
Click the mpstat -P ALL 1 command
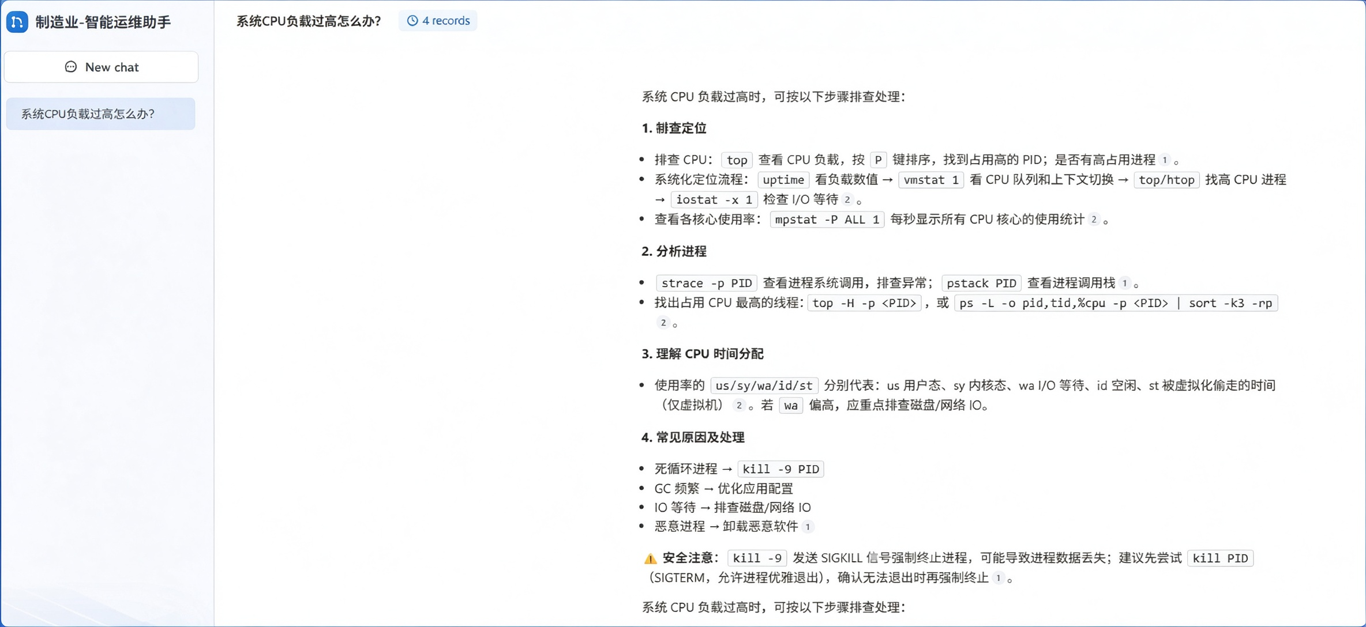point(827,219)
